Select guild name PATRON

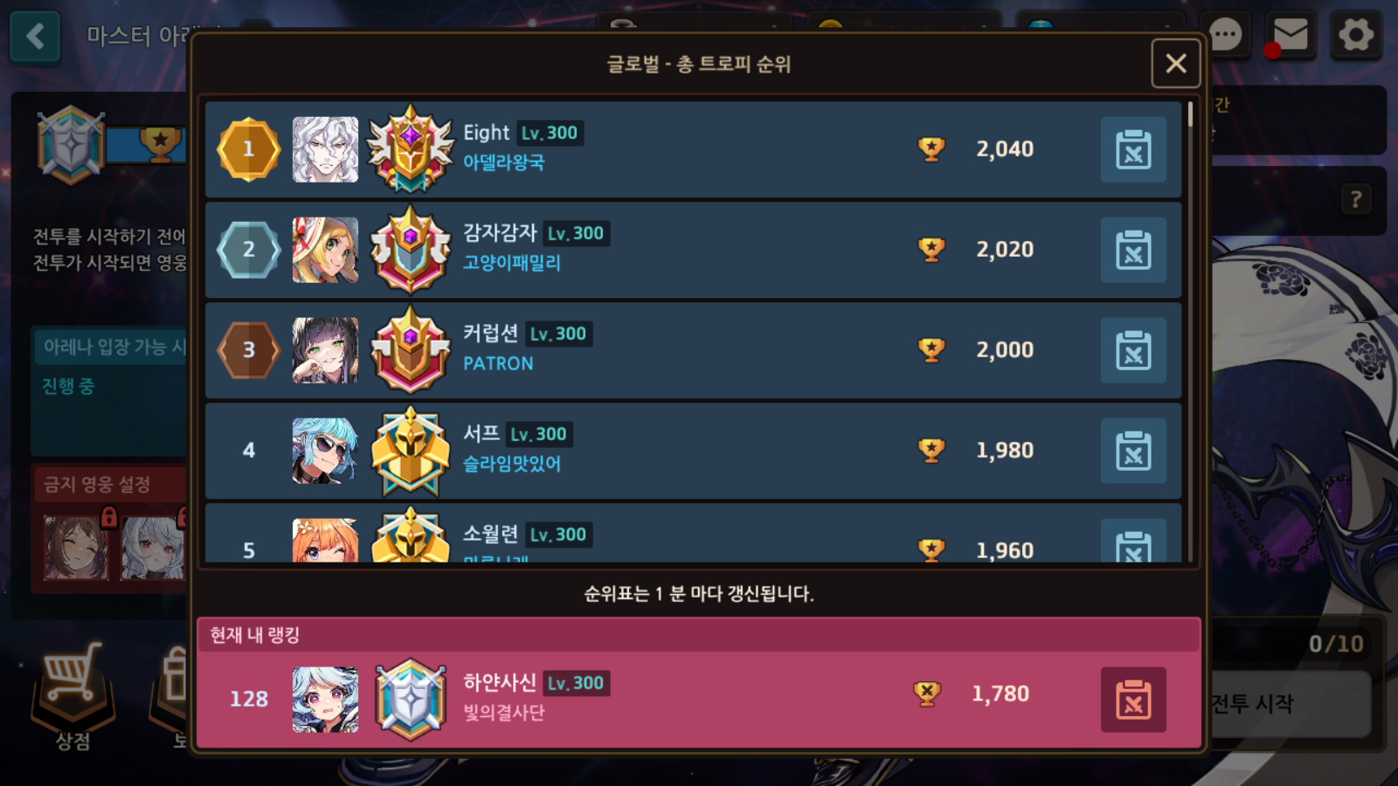coord(498,363)
